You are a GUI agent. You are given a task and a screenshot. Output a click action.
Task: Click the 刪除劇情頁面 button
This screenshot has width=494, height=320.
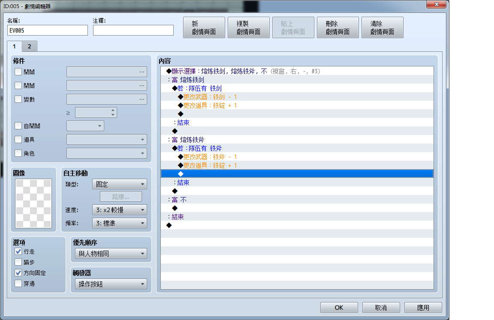[338, 27]
